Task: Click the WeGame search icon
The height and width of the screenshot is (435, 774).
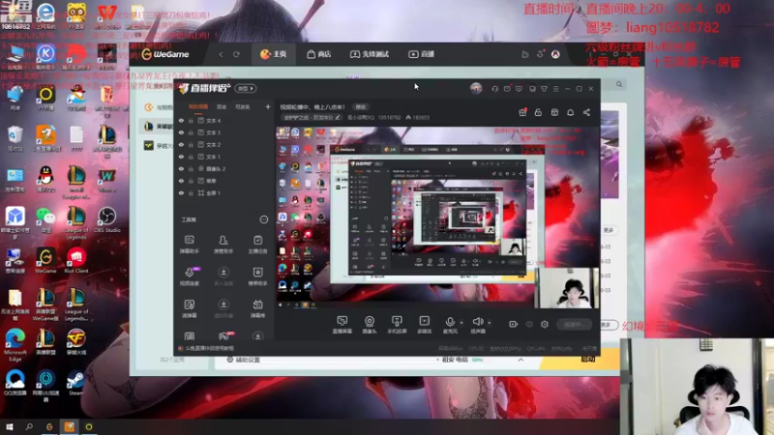Action: pyautogui.click(x=619, y=84)
